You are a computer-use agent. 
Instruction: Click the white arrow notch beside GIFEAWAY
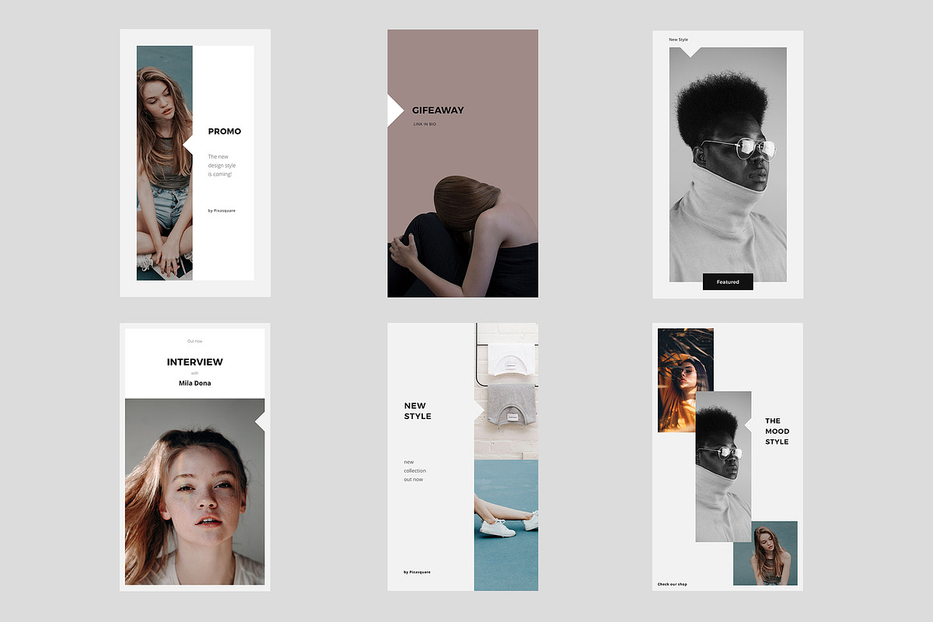coord(394,110)
